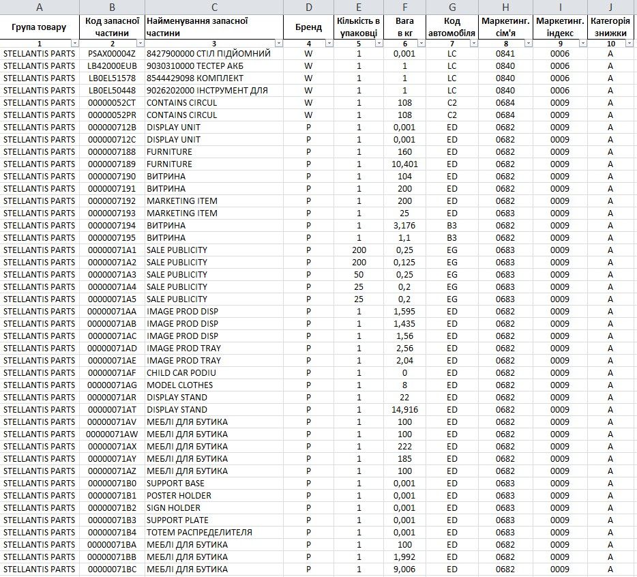Select column F header letter
Screen dimensions: 637x577
coord(404,7)
